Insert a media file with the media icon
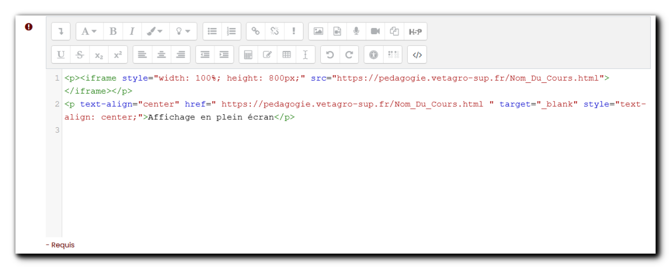The image size is (672, 270). pos(337,31)
